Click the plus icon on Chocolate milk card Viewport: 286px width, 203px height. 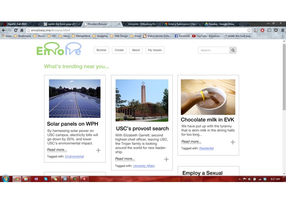tap(233, 142)
